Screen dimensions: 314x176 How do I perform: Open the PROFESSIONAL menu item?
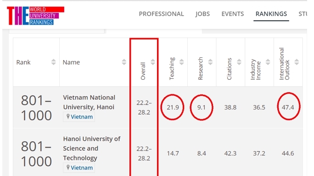[x=162, y=14]
